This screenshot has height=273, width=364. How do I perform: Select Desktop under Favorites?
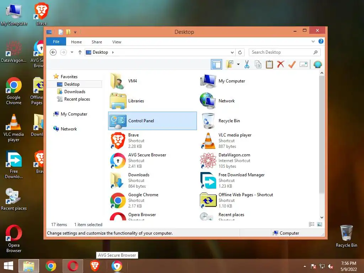coord(74,84)
